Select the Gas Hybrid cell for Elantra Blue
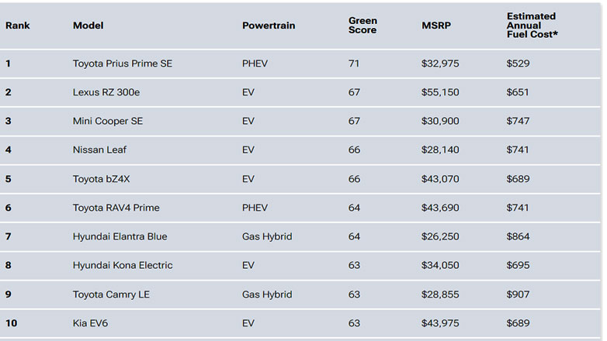The image size is (607, 341). pos(267,236)
